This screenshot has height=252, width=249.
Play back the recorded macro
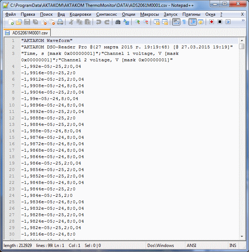[228, 22]
